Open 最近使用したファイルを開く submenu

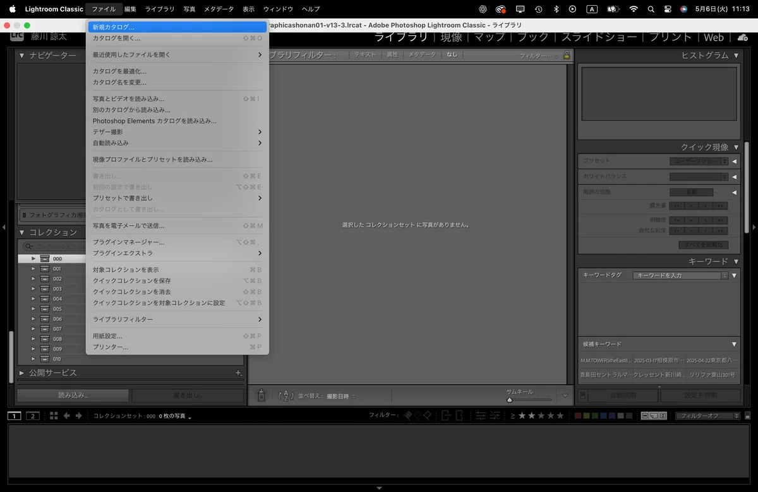coord(177,54)
